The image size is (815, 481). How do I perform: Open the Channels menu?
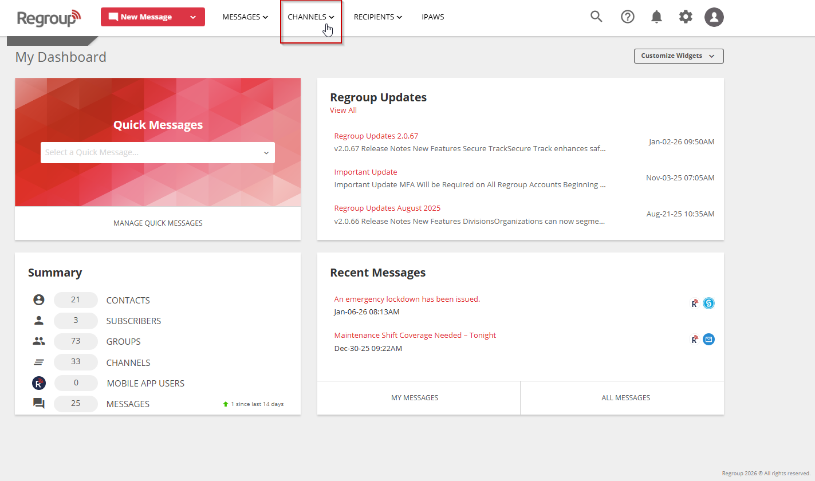click(x=311, y=17)
